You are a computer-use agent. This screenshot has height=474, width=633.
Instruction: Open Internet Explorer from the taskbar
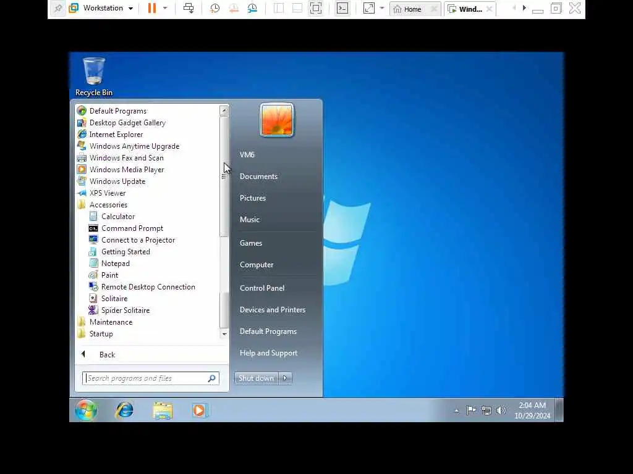124,410
